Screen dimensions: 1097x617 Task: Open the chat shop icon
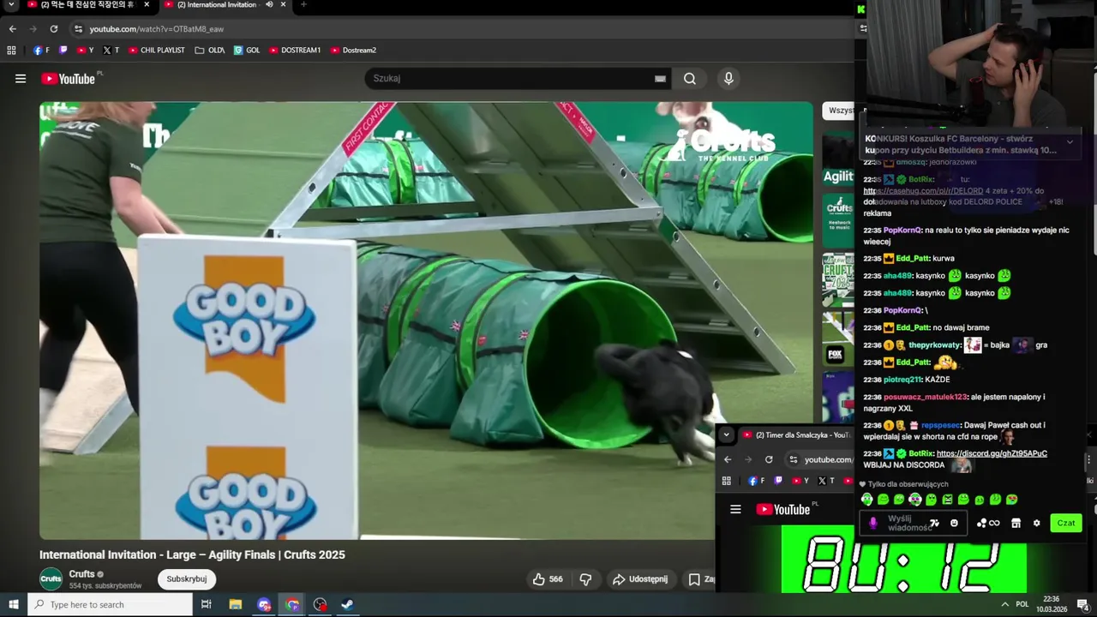1016,523
